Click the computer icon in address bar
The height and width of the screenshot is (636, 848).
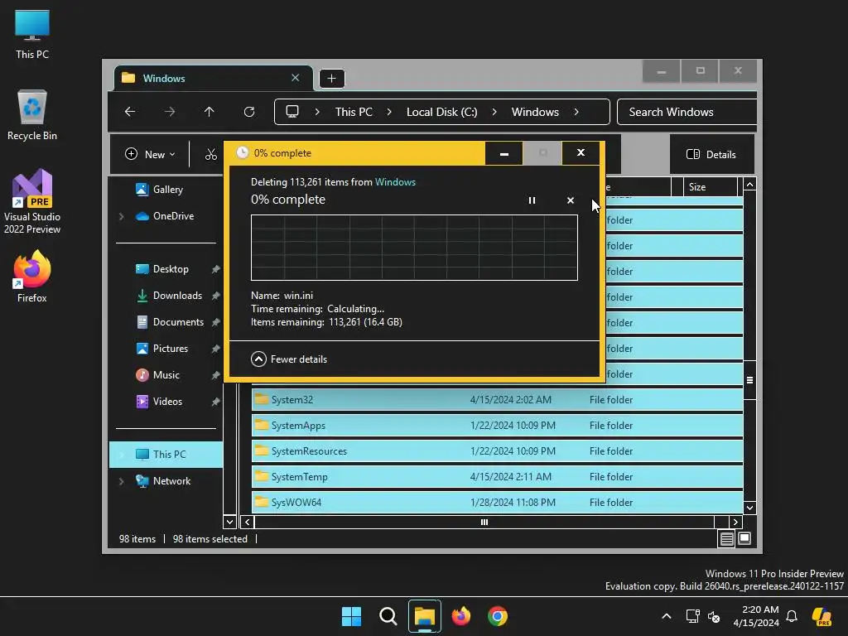tap(292, 112)
